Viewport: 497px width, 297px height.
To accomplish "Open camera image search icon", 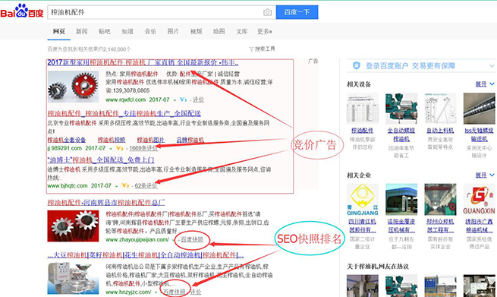I will [267, 12].
